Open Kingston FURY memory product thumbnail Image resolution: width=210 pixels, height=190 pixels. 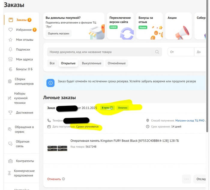click(57, 148)
